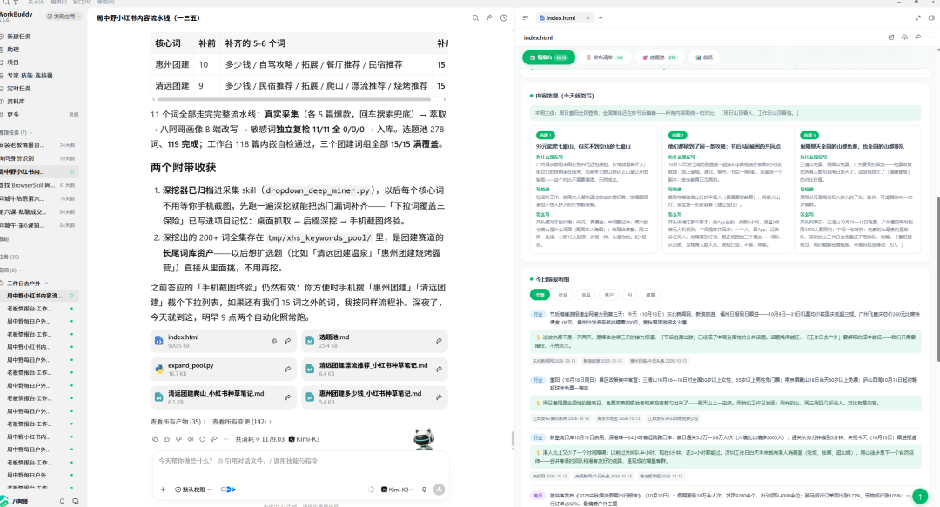The height and width of the screenshot is (507, 940).
Task: Click notification bell icon at sidebar bottom
Action: pos(62,500)
